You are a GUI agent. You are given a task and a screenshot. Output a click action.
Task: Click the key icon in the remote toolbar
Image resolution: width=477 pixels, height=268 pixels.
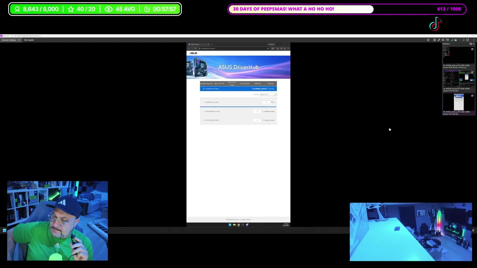pos(439,40)
